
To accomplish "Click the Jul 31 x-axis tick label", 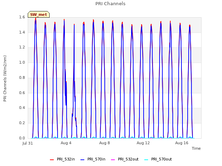I will pos(28,143).
